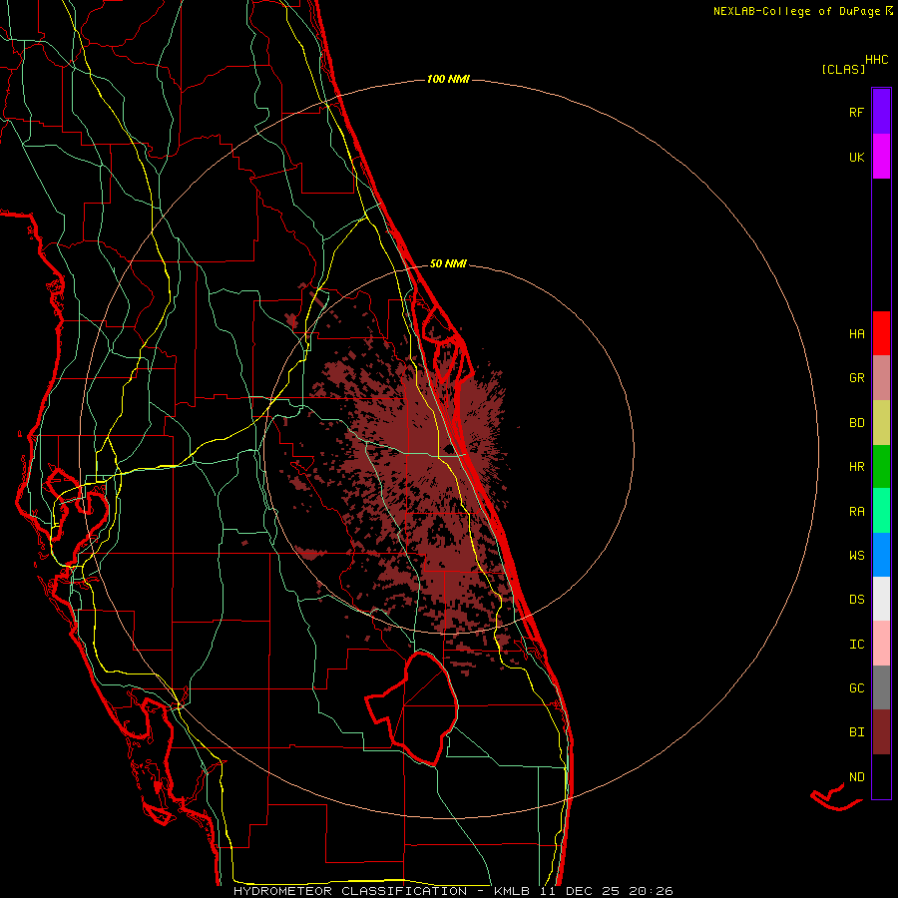
Task: Click the Lake Okeechobee outline on the map
Action: click(413, 708)
